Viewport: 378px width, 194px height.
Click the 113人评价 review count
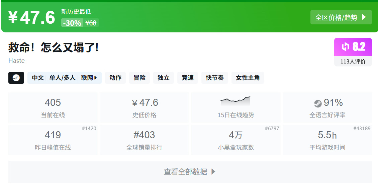click(x=353, y=61)
